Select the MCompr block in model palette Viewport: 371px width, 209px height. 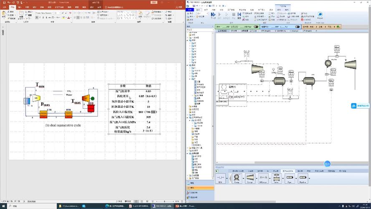(263, 178)
